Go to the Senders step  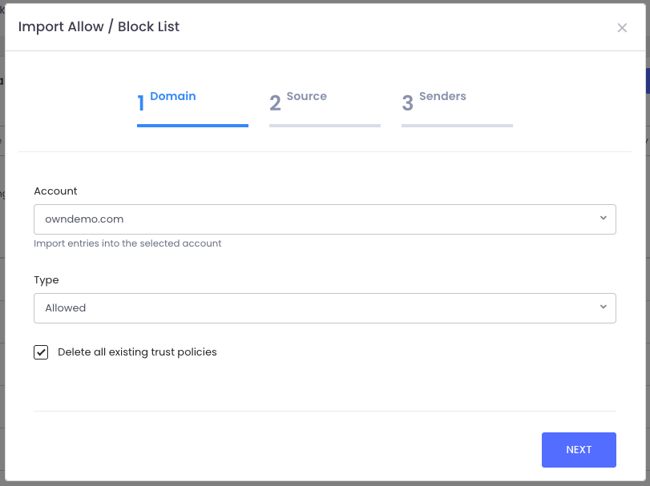(442, 96)
